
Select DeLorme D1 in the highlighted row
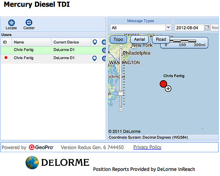(x=64, y=50)
